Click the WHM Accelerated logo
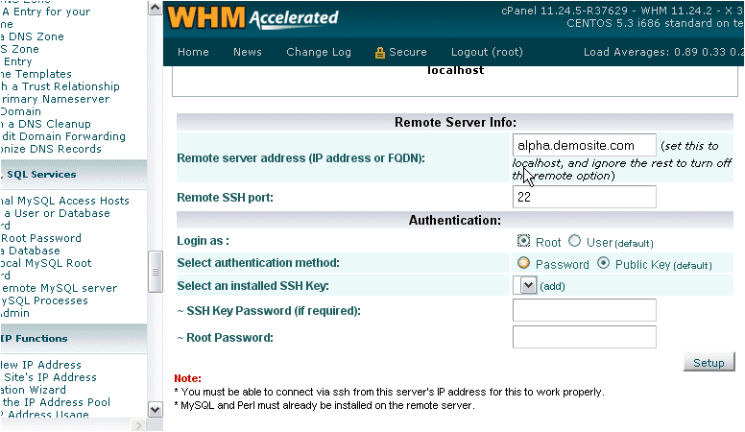 point(252,18)
